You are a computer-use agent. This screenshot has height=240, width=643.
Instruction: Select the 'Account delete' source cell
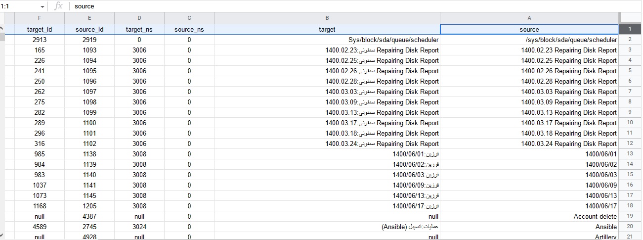(x=529, y=216)
